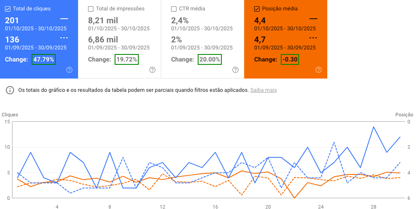Click the 19.72% impressions change badge
Viewport: 417px width, 209px height.
pyautogui.click(x=127, y=59)
